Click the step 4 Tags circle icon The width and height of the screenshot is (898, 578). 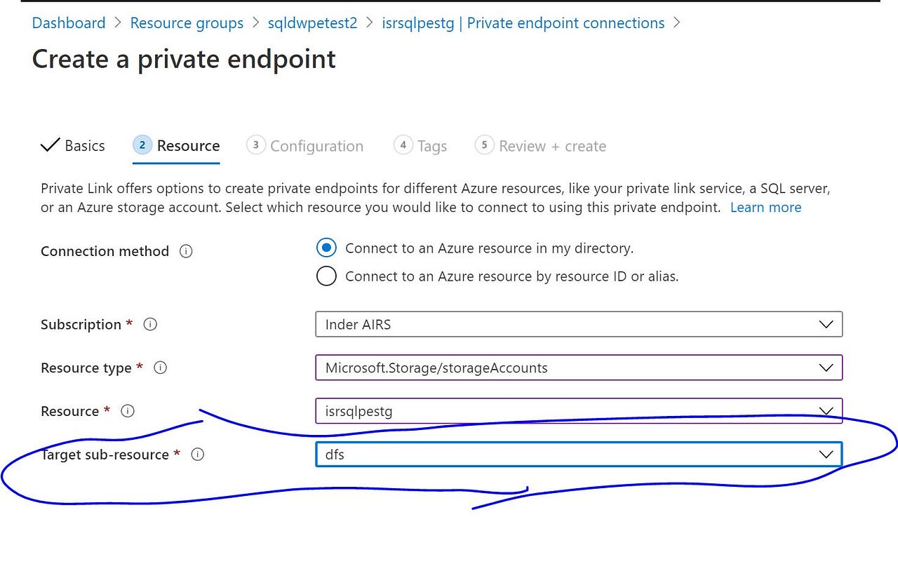[x=403, y=145]
